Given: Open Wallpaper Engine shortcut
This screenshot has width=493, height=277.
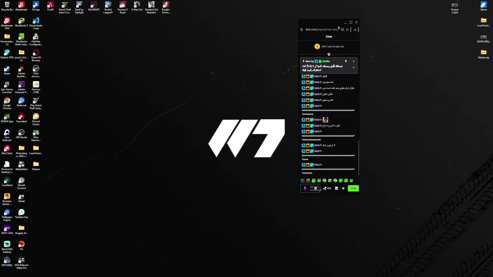Looking at the screenshot, I should pos(7,215).
